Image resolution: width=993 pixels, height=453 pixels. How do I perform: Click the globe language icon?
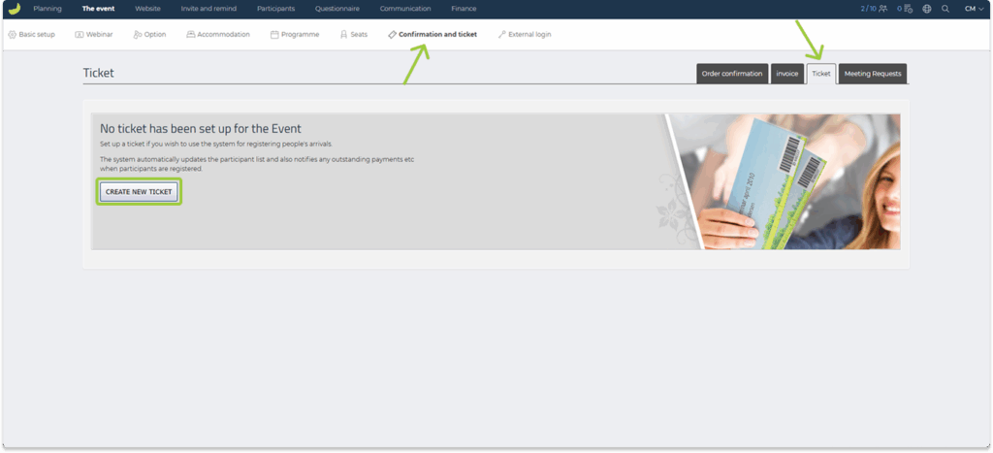[927, 9]
